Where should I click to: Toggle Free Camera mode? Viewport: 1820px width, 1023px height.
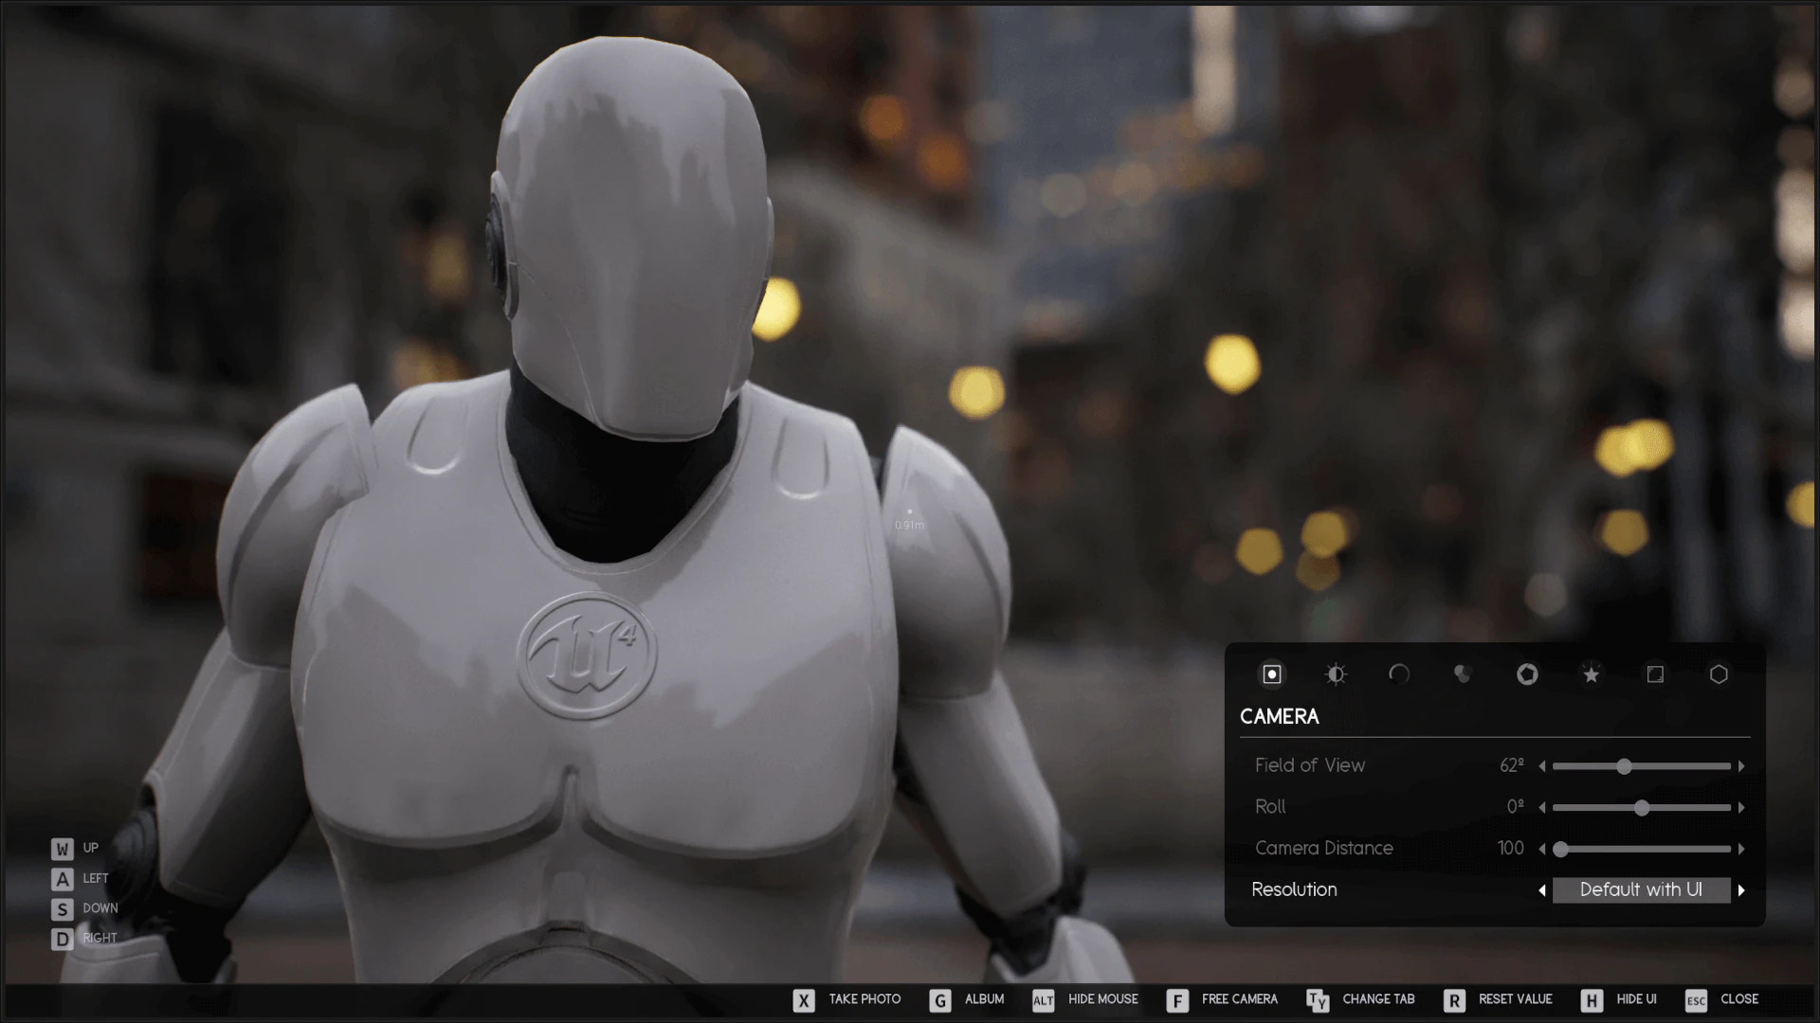(x=1223, y=999)
